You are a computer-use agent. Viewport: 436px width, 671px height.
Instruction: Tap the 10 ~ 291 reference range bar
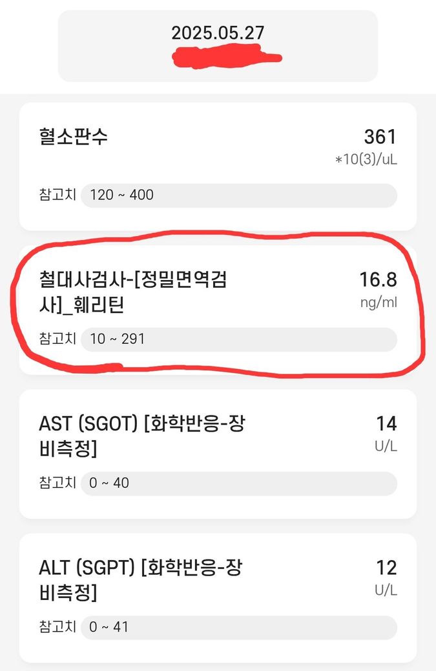point(238,339)
